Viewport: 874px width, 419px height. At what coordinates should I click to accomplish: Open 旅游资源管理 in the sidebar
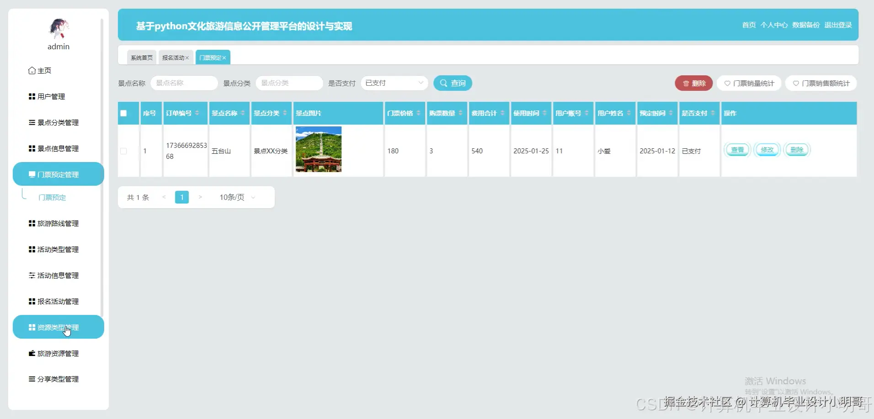point(59,354)
